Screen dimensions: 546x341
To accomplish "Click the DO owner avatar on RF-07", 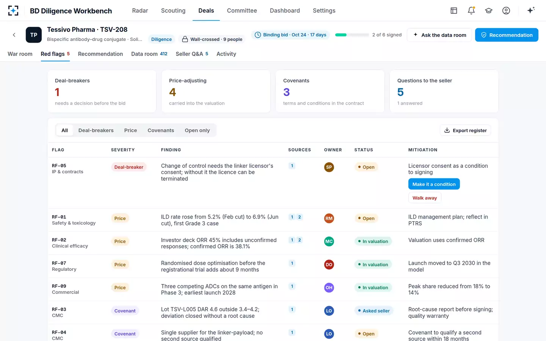I will [329, 264].
